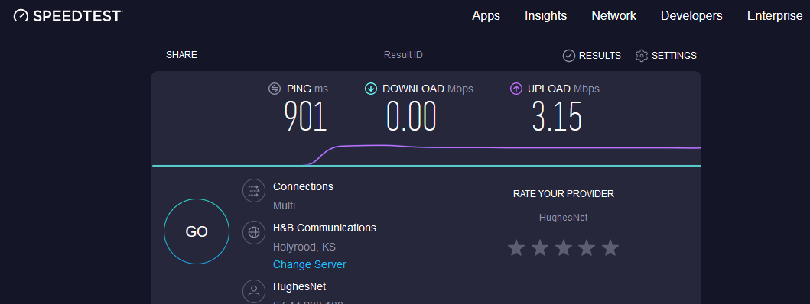Start the test with GO button

pyautogui.click(x=197, y=231)
